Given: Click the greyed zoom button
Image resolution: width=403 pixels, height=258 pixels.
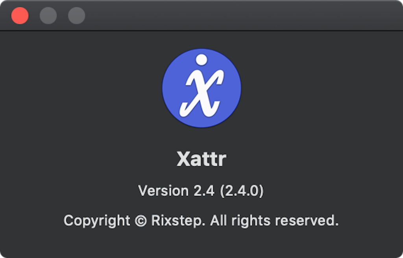Looking at the screenshot, I should (77, 16).
